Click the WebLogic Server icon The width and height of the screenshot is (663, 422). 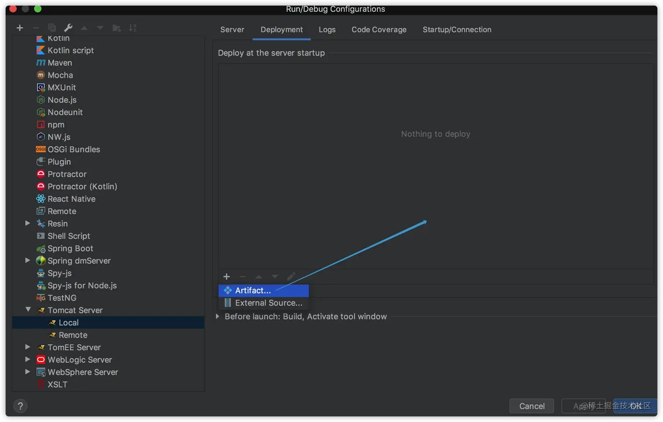click(x=41, y=360)
